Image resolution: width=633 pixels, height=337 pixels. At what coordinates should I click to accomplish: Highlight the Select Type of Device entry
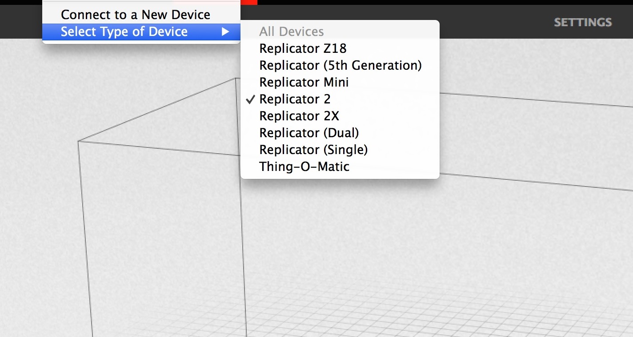click(124, 32)
